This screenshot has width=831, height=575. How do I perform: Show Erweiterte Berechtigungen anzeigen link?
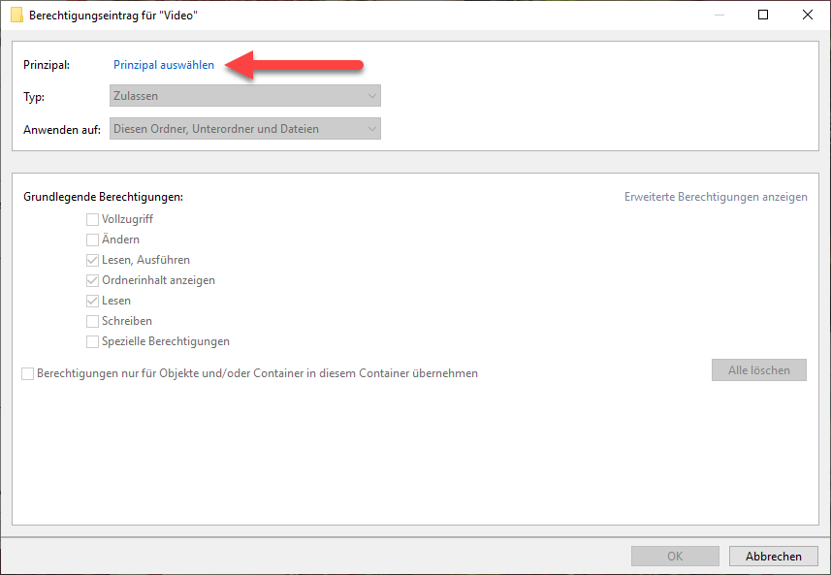716,197
